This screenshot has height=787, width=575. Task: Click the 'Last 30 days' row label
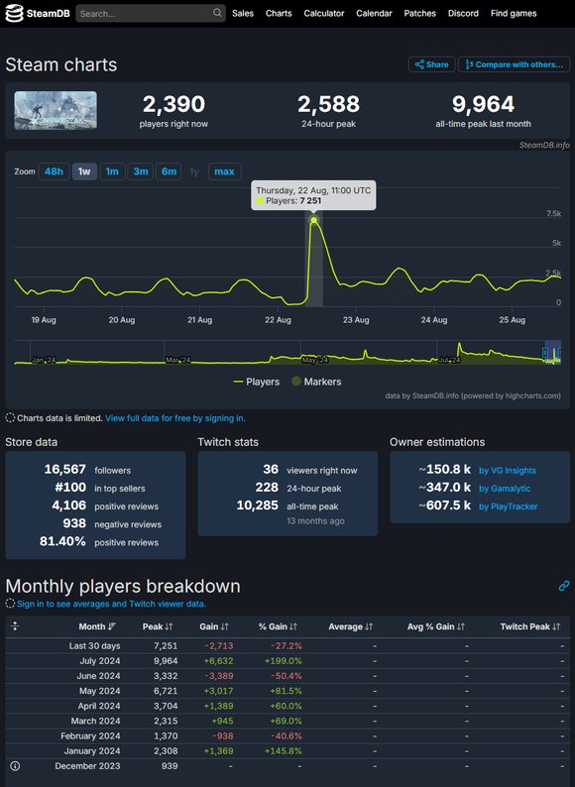click(x=94, y=646)
